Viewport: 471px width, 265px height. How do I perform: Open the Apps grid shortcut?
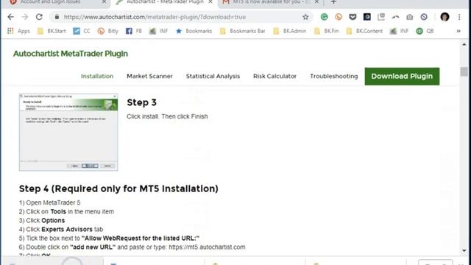tap(18, 31)
